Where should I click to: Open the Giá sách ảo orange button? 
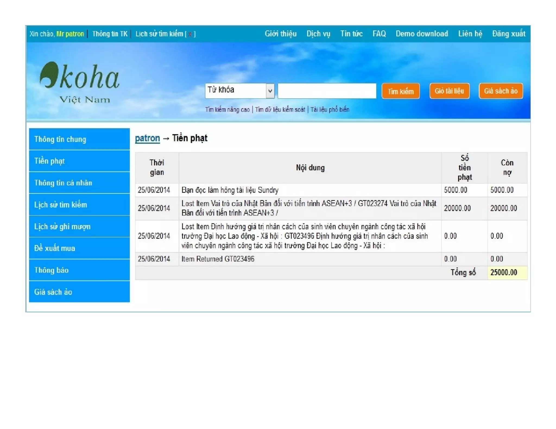click(x=501, y=91)
